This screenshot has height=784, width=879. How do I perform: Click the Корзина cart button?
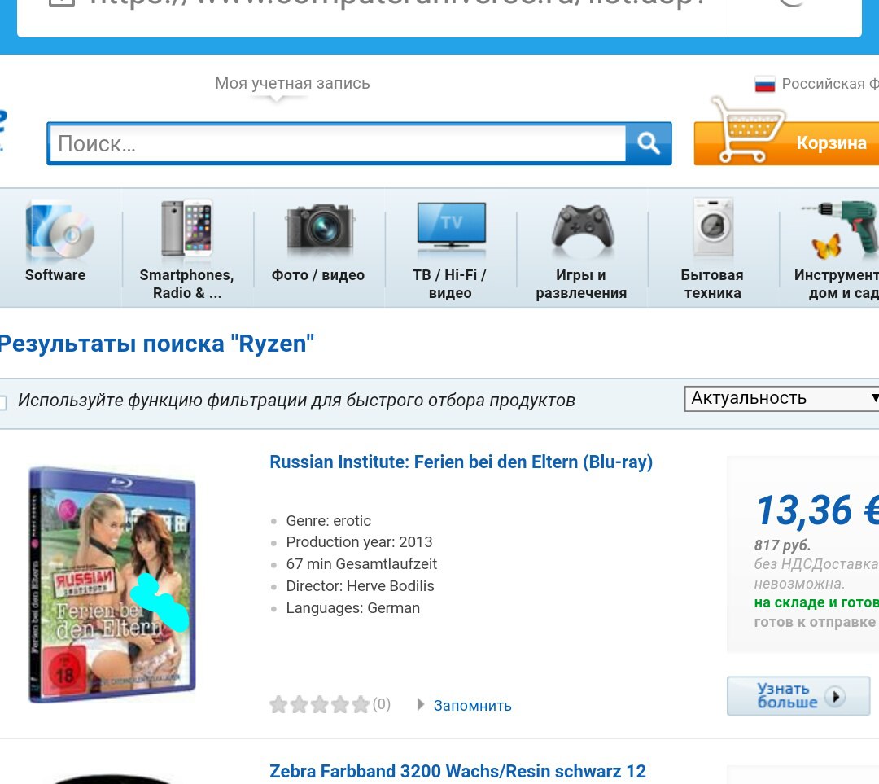pyautogui.click(x=786, y=143)
